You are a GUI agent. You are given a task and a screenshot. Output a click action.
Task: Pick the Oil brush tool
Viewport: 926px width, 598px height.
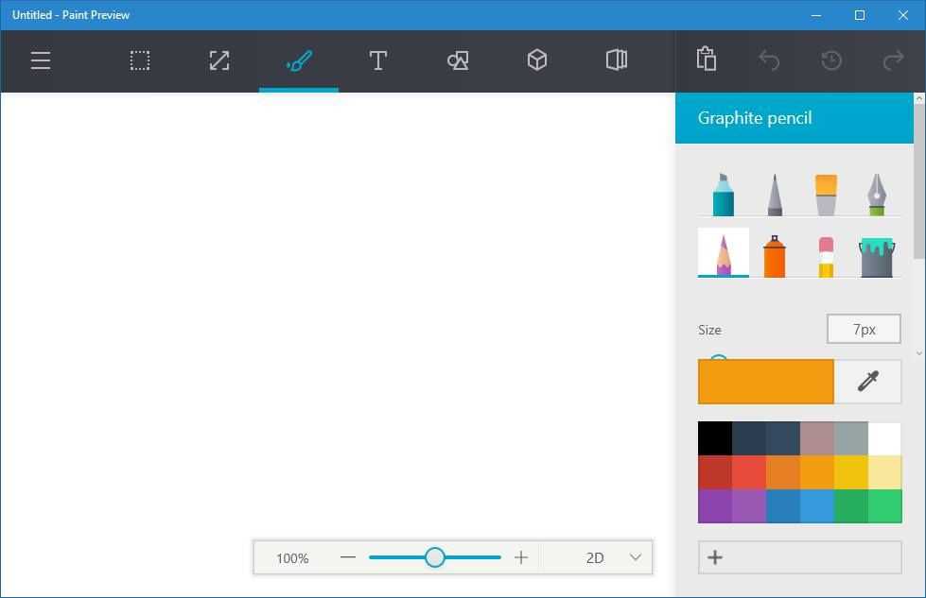coord(826,194)
